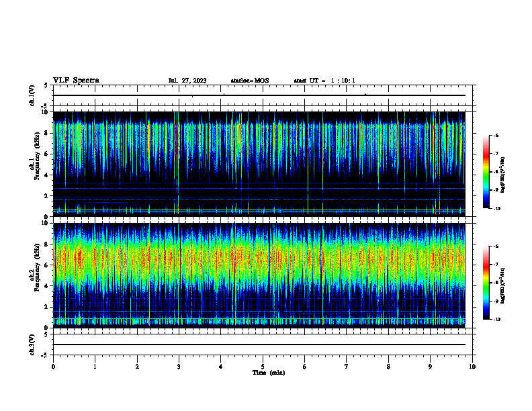
Task: Click the ch.1 voltage waveform trace
Action: click(259, 95)
